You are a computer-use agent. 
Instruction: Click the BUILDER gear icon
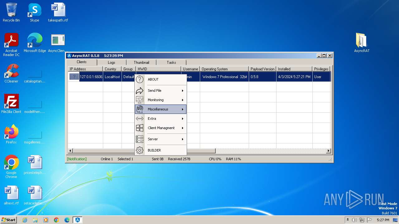pyautogui.click(x=140, y=150)
